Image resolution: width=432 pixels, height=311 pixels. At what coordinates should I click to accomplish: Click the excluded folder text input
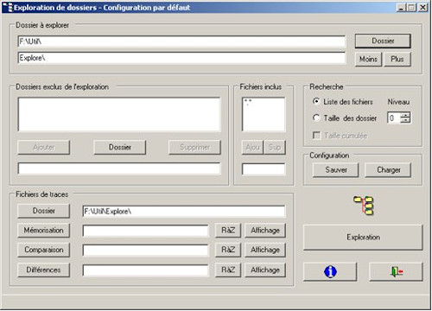119,168
